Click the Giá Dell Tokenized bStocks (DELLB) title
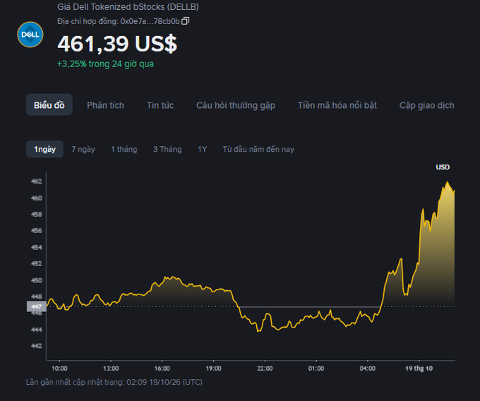Screen dimensions: 480x401 coord(128,7)
